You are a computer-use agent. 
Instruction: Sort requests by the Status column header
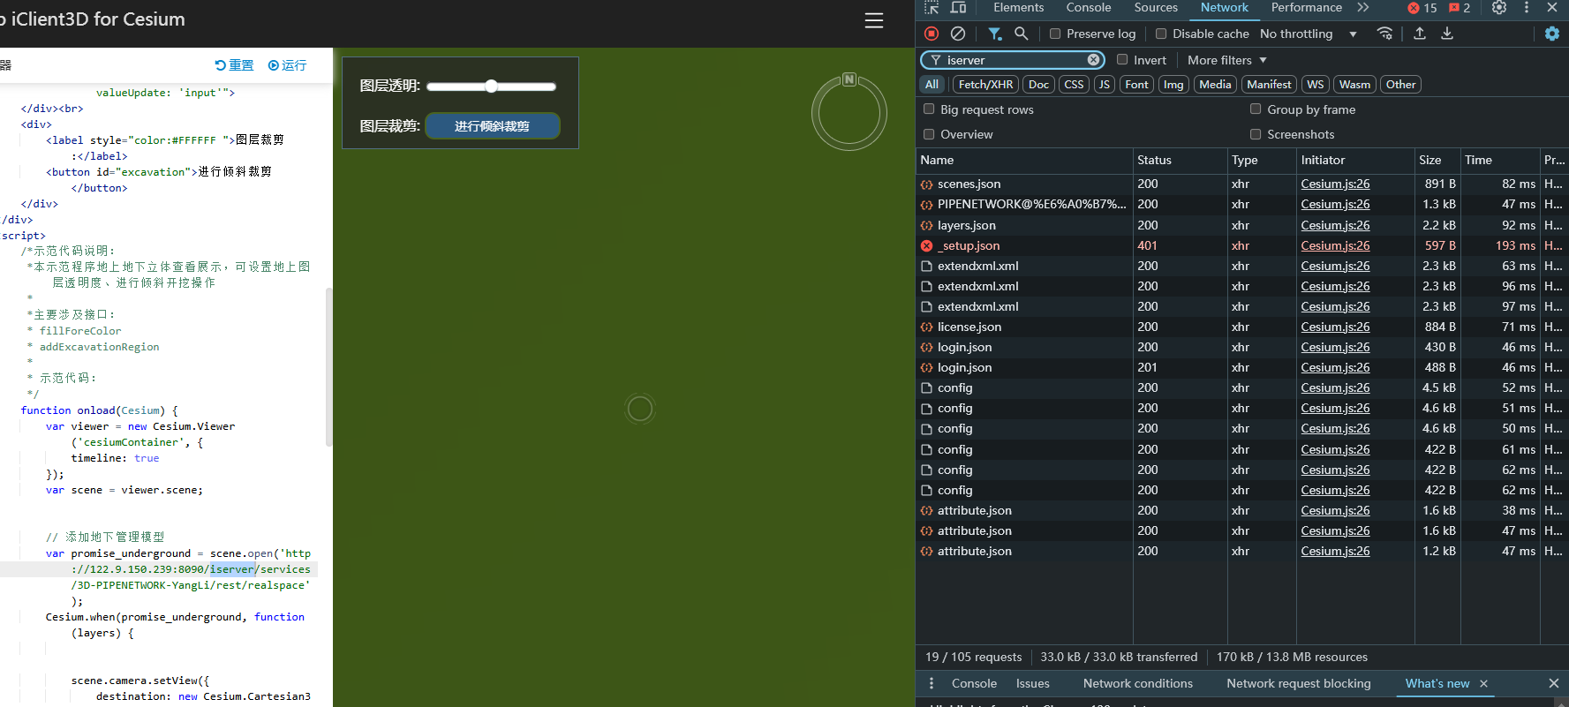[x=1180, y=160]
